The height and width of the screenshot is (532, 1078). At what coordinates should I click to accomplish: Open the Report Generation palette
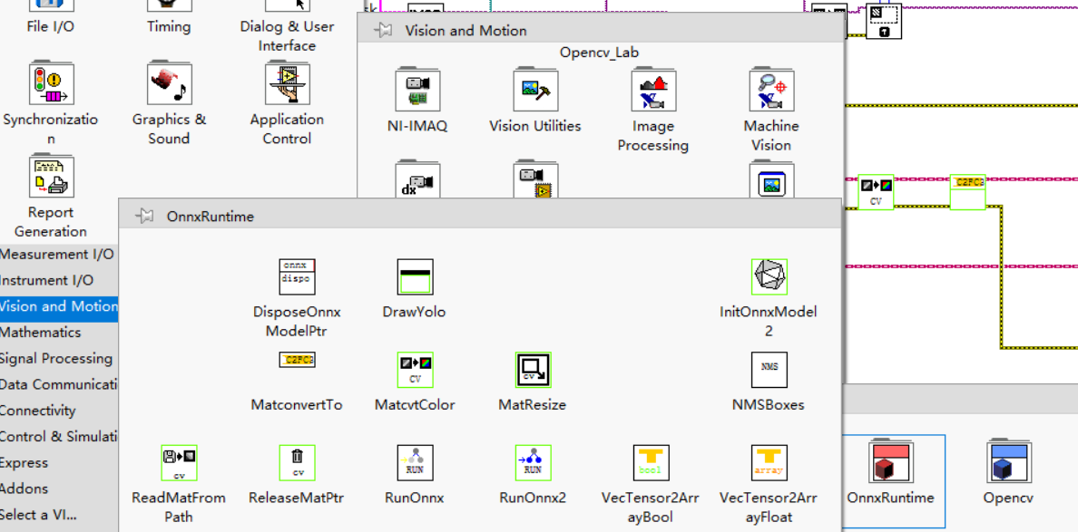51,177
